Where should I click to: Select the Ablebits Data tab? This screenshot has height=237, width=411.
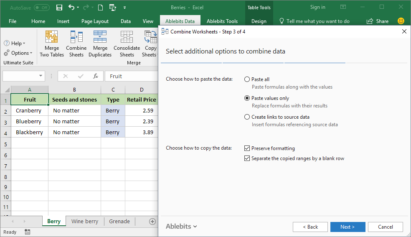coord(180,21)
